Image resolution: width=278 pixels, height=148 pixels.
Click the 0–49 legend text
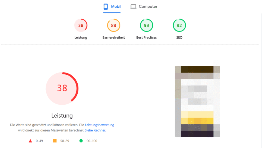point(39,141)
